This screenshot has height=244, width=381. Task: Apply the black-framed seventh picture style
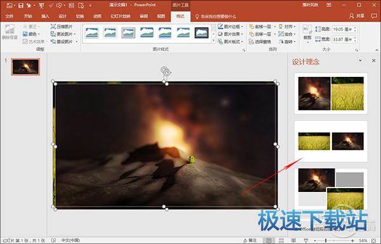click(202, 32)
